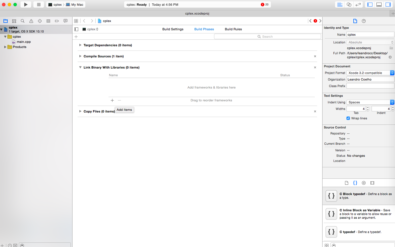Screen dimensions: 395x247
Task: Uncheck the Wrap lines checkbox
Action: click(348, 118)
